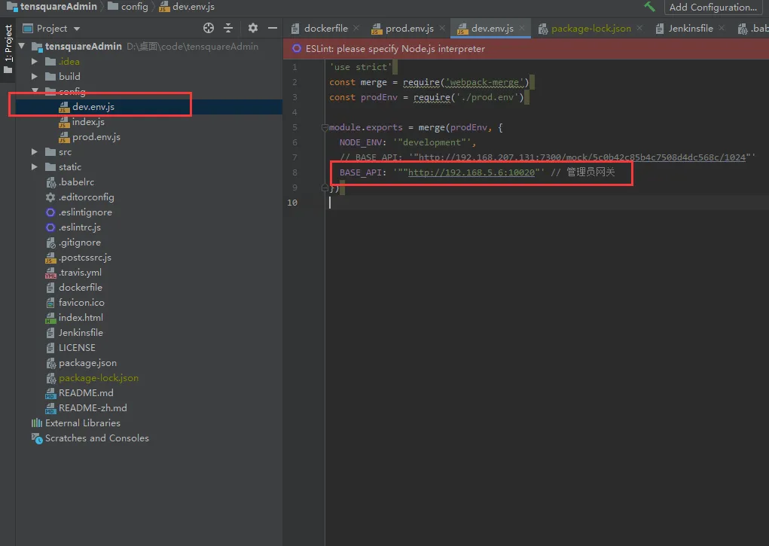Click config in the breadcrumb path
Viewport: 769px width, 546px height.
tap(134, 7)
